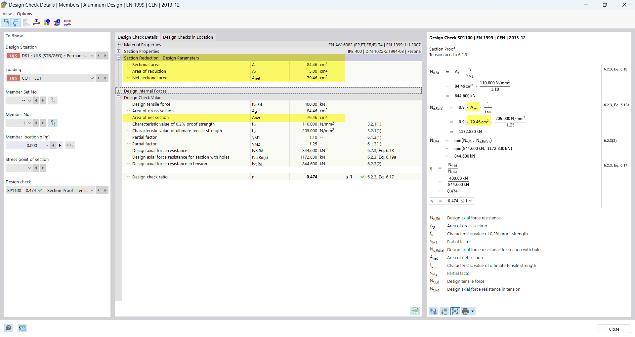Click the swap view icon in formula panel
This screenshot has width=635, height=337.
[x=433, y=311]
